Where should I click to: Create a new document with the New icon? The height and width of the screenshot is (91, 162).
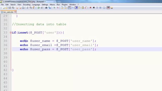point(3,8)
